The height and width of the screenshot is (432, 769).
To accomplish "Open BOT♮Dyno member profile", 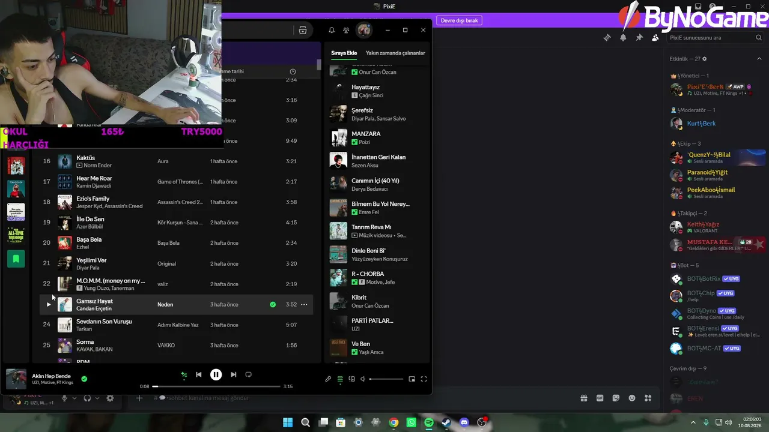I will coord(716,313).
